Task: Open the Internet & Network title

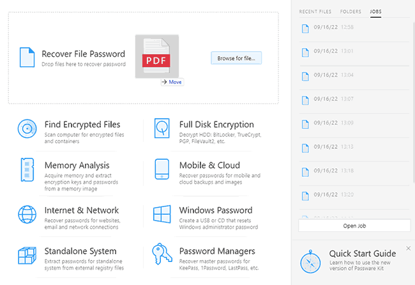Action: click(82, 210)
